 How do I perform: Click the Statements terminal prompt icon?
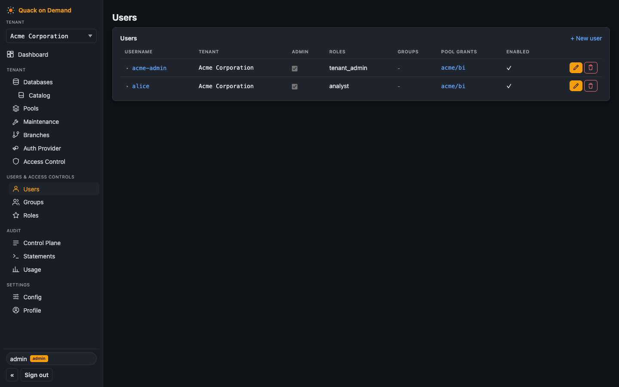[16, 256]
